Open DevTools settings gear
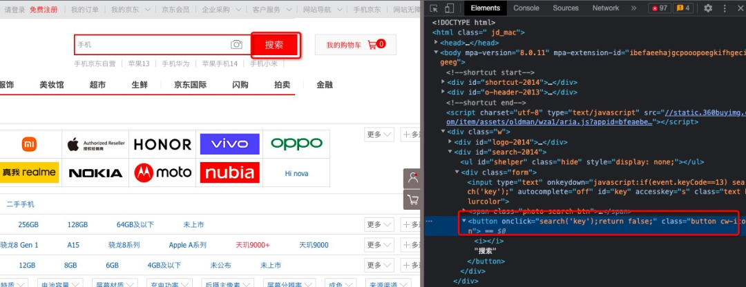The height and width of the screenshot is (287, 746). tap(708, 8)
